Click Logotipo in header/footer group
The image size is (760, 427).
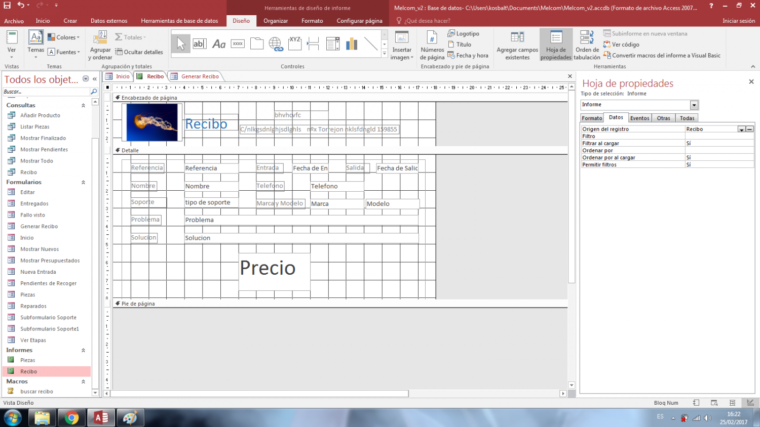(463, 33)
